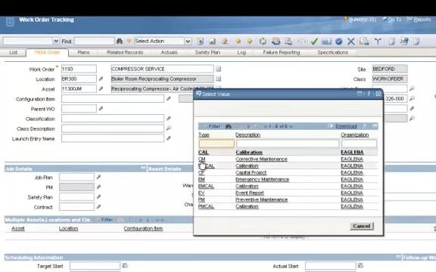Click the Y-shaped route toolbar icon
The width and height of the screenshot is (436, 272).
pos(377,42)
